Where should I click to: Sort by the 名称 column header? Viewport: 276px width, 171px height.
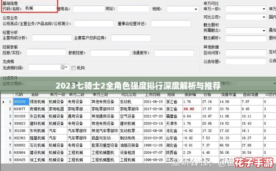35,94
